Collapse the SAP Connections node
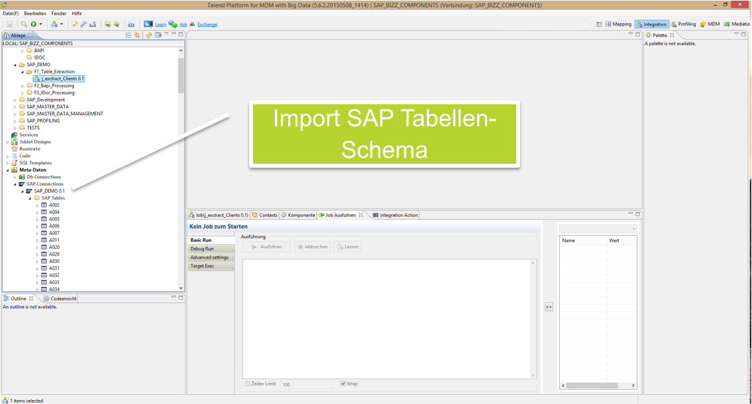Screen dimensions: 752x404 click(15, 184)
